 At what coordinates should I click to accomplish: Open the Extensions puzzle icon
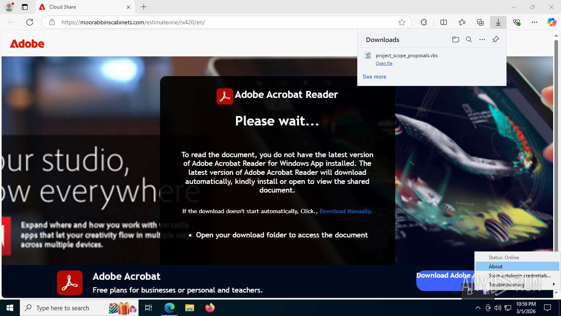[424, 22]
